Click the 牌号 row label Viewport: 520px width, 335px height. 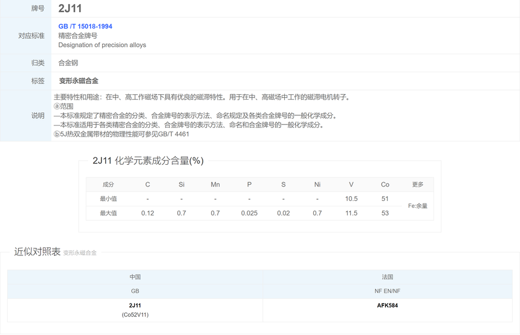pyautogui.click(x=38, y=8)
